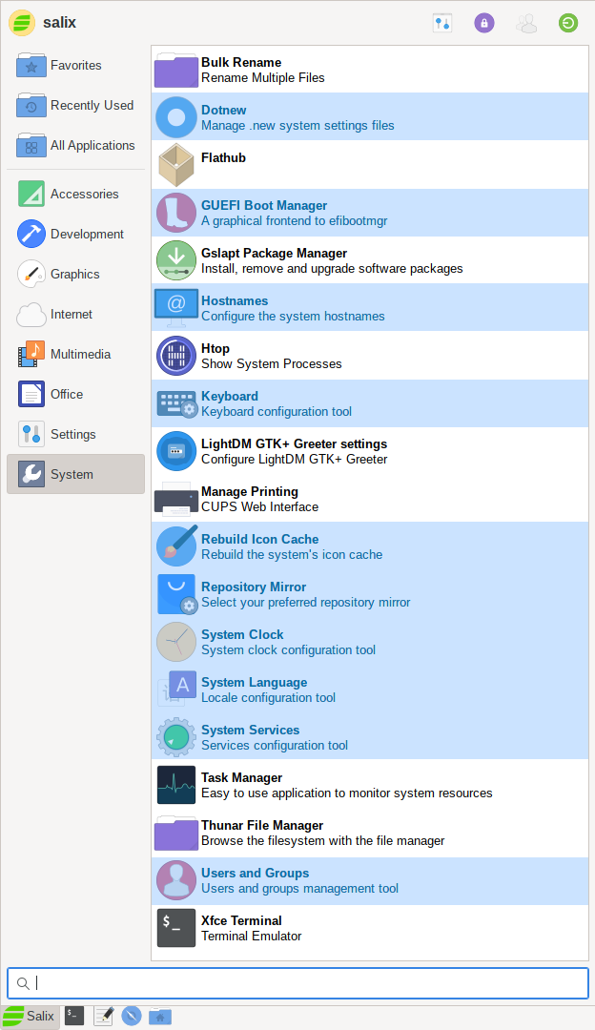The height and width of the screenshot is (1030, 595).
Task: Click the switch users icon
Action: click(526, 23)
